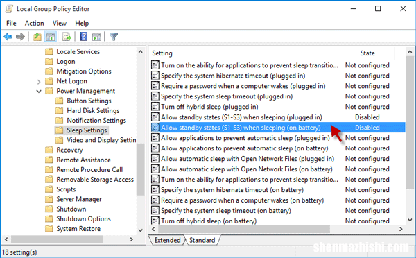
Task: Select Server Manager in the tree
Action: (x=79, y=199)
